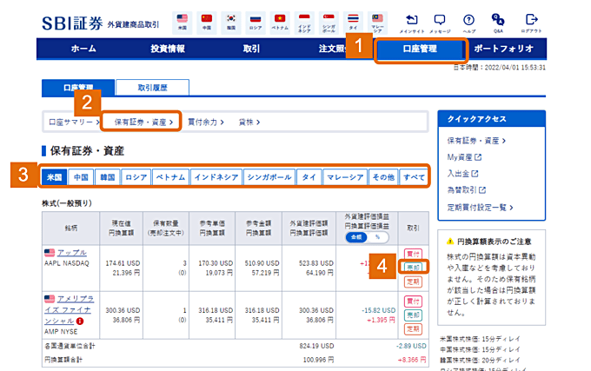The height and width of the screenshot is (371, 591).
Task: Switch profit display to percent (%)
Action: (x=377, y=237)
